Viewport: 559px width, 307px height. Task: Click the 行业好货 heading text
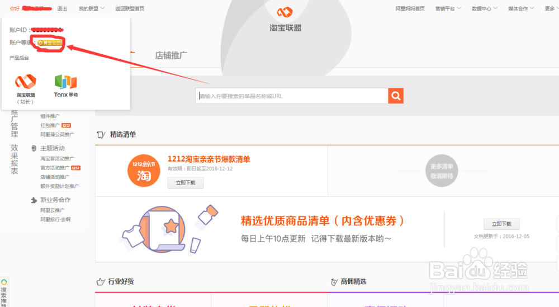(x=121, y=281)
